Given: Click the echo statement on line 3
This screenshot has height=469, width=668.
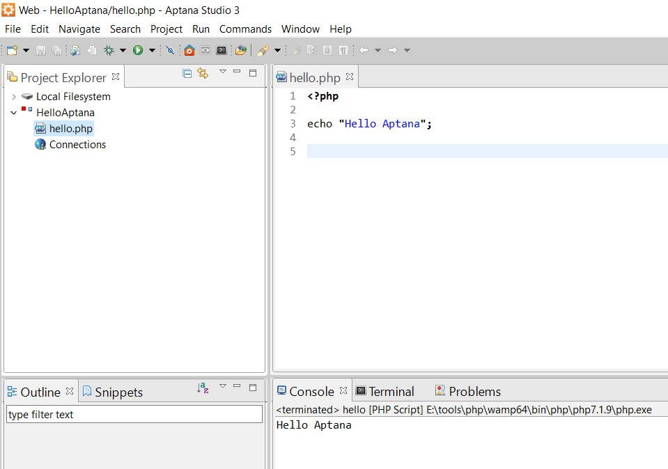Looking at the screenshot, I should [369, 124].
